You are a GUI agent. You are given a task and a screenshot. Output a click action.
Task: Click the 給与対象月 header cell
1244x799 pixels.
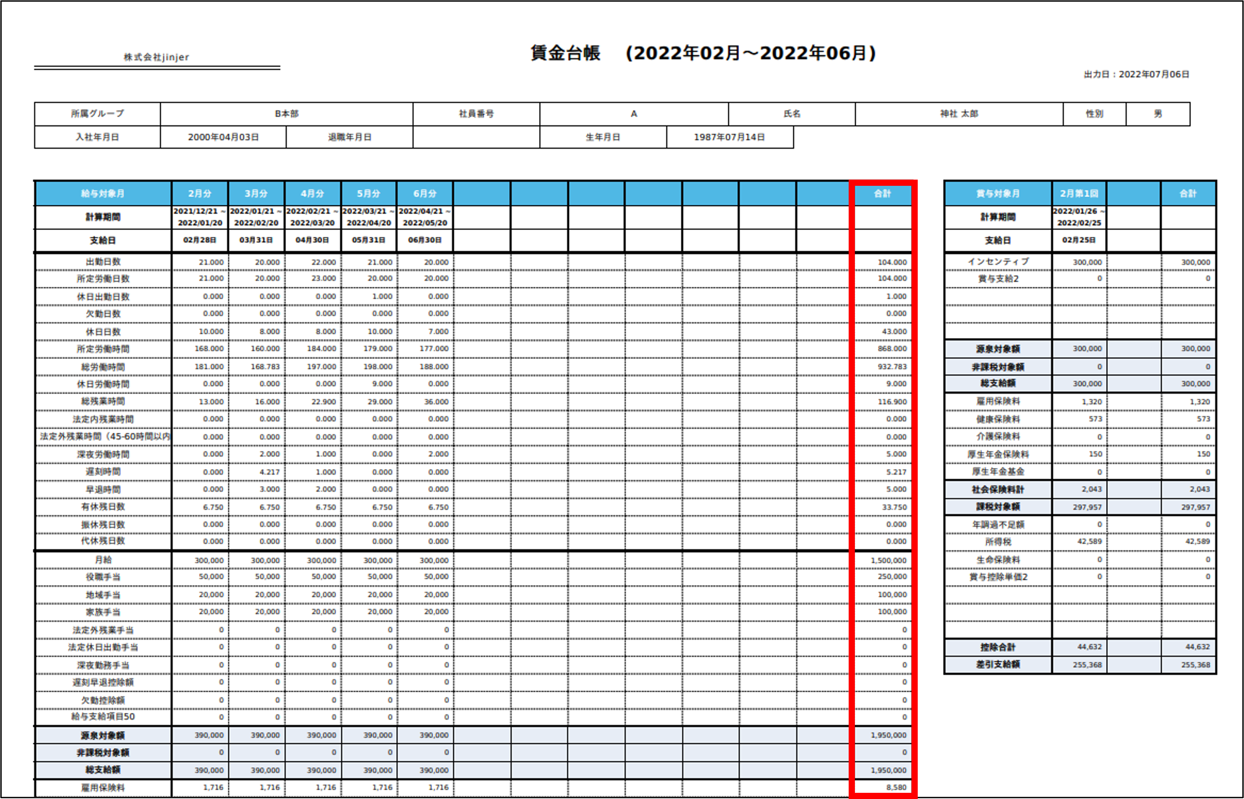[102, 193]
